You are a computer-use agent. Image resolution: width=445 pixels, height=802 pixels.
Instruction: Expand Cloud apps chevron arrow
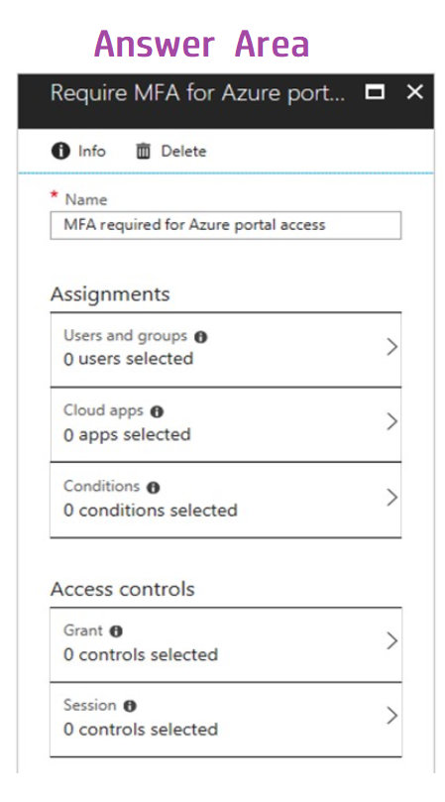click(391, 422)
